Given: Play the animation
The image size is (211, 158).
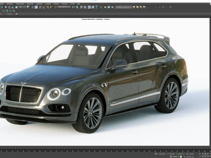Looking at the screenshot, I should pyautogui.click(x=205, y=154).
